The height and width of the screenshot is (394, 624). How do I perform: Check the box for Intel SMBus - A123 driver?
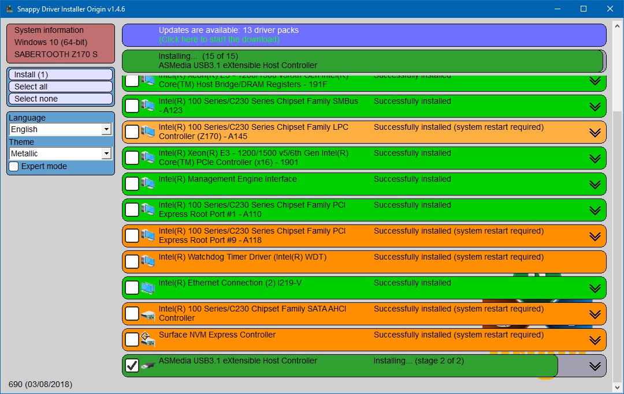(132, 106)
